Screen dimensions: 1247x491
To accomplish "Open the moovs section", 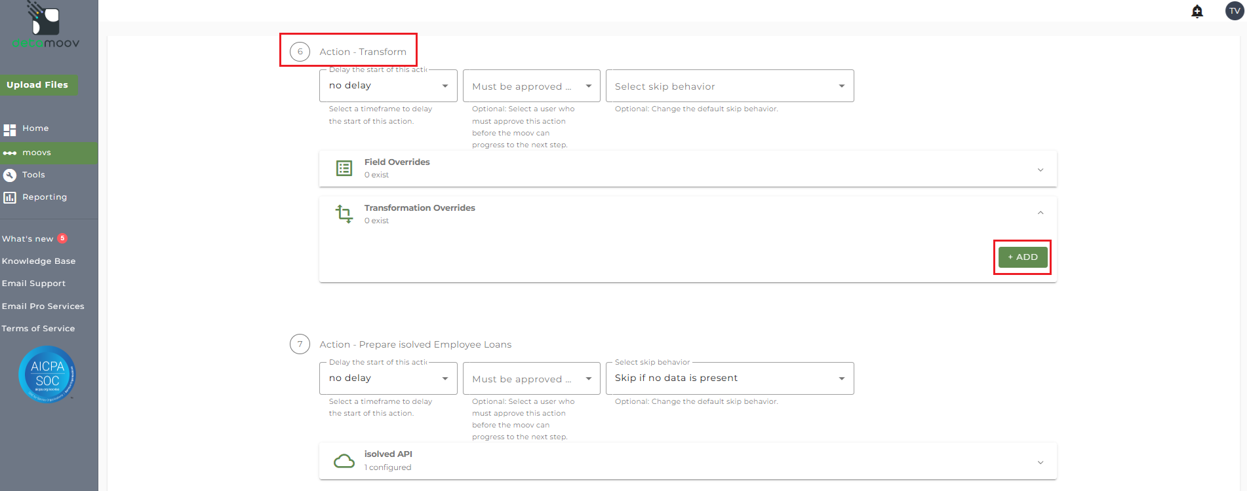I will [x=37, y=153].
